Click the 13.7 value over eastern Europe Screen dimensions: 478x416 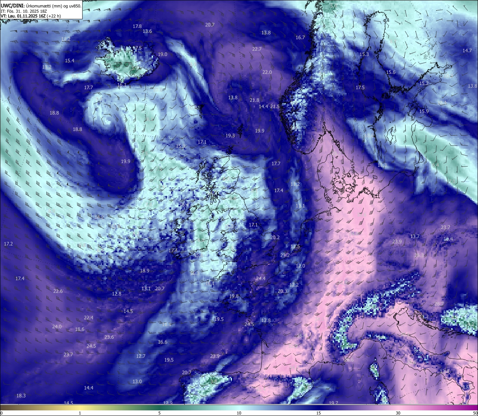(415, 236)
